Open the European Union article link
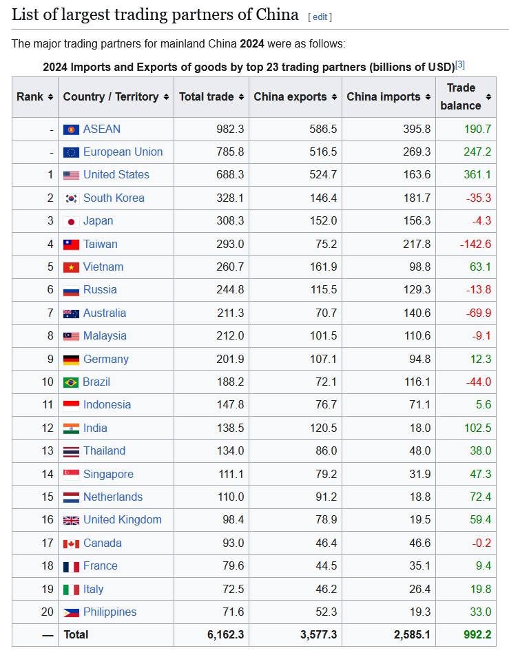This screenshot has height=655, width=509. point(123,152)
